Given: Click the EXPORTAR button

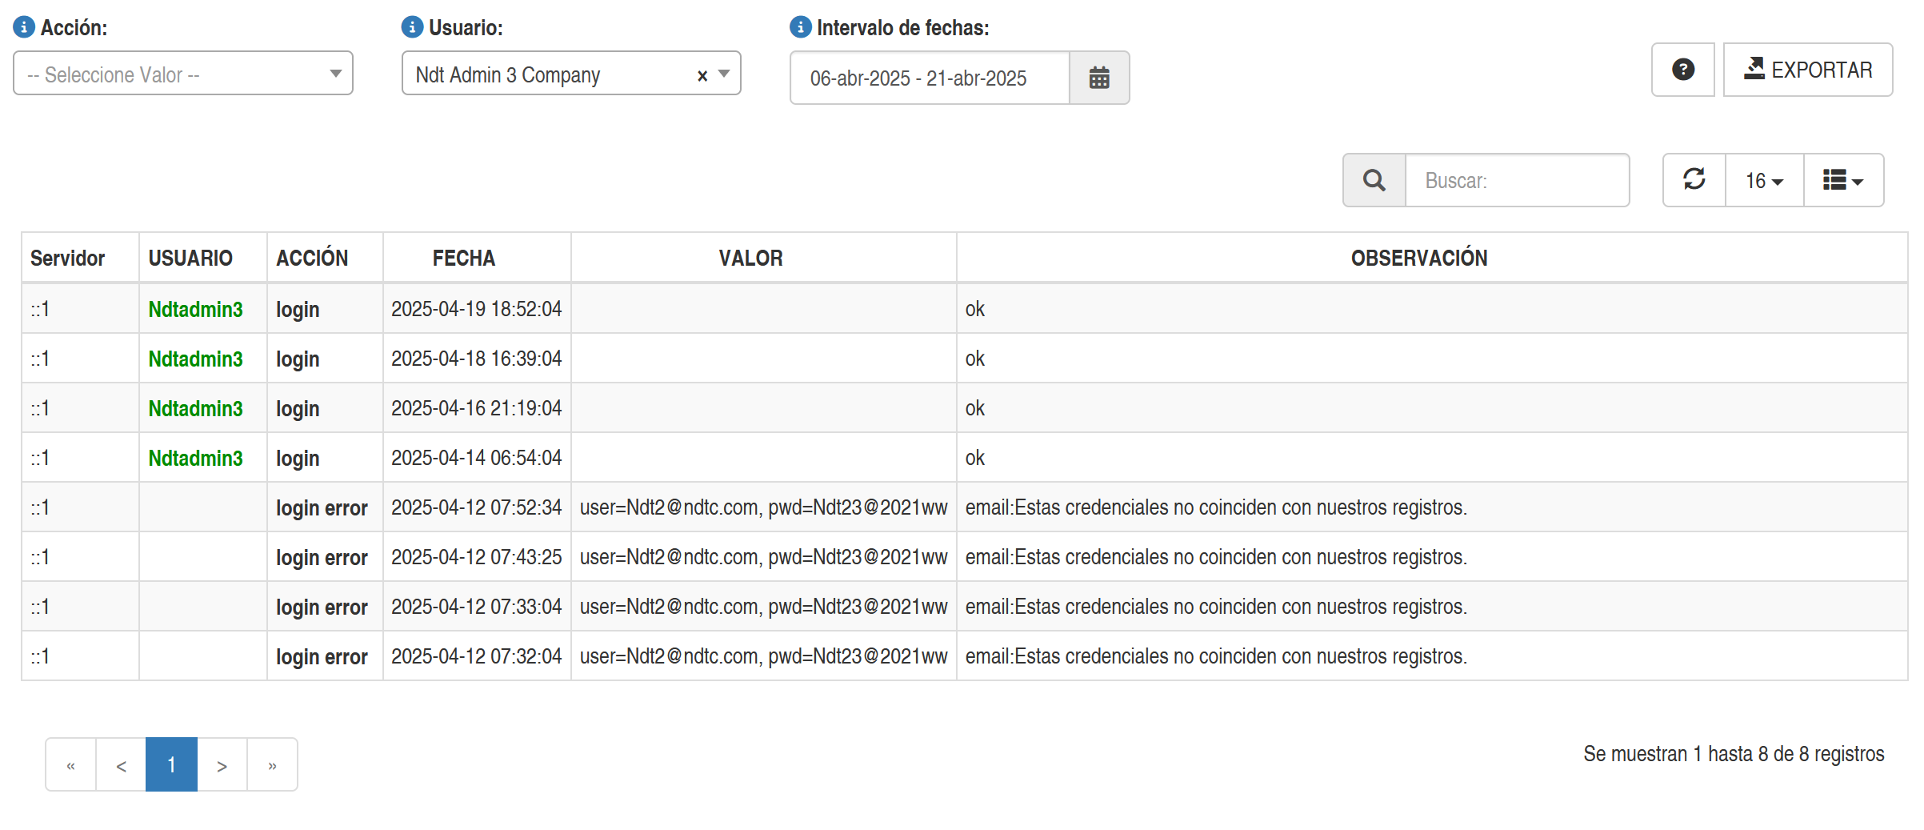Looking at the screenshot, I should point(1807,70).
